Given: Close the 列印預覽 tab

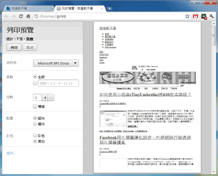Looking at the screenshot, I should tap(102, 9).
